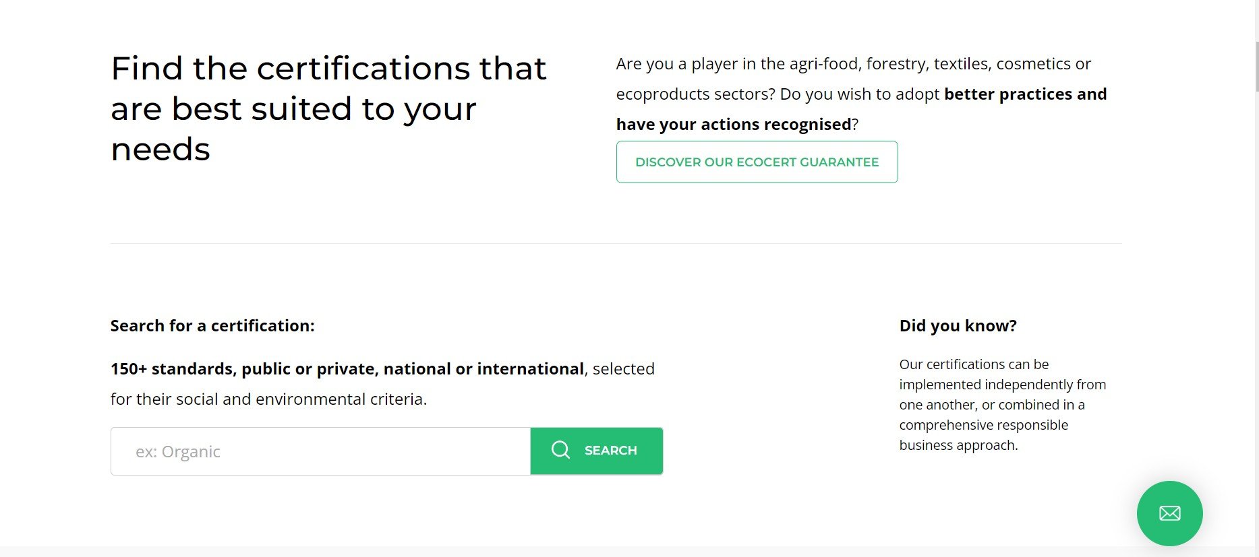Focus the 'ex: Organic' search field

(320, 451)
